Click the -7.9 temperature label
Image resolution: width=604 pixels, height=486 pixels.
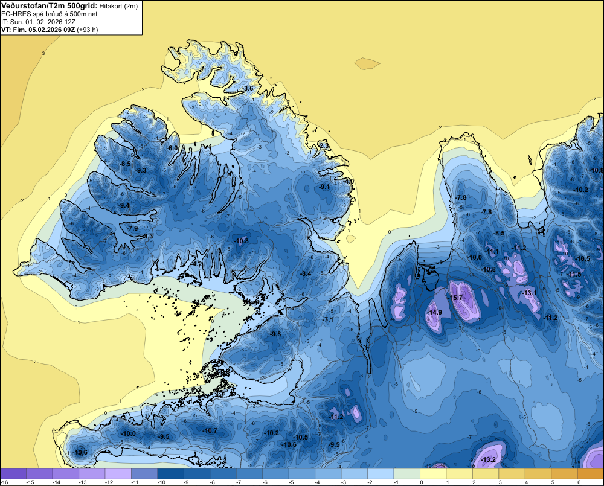132,228
